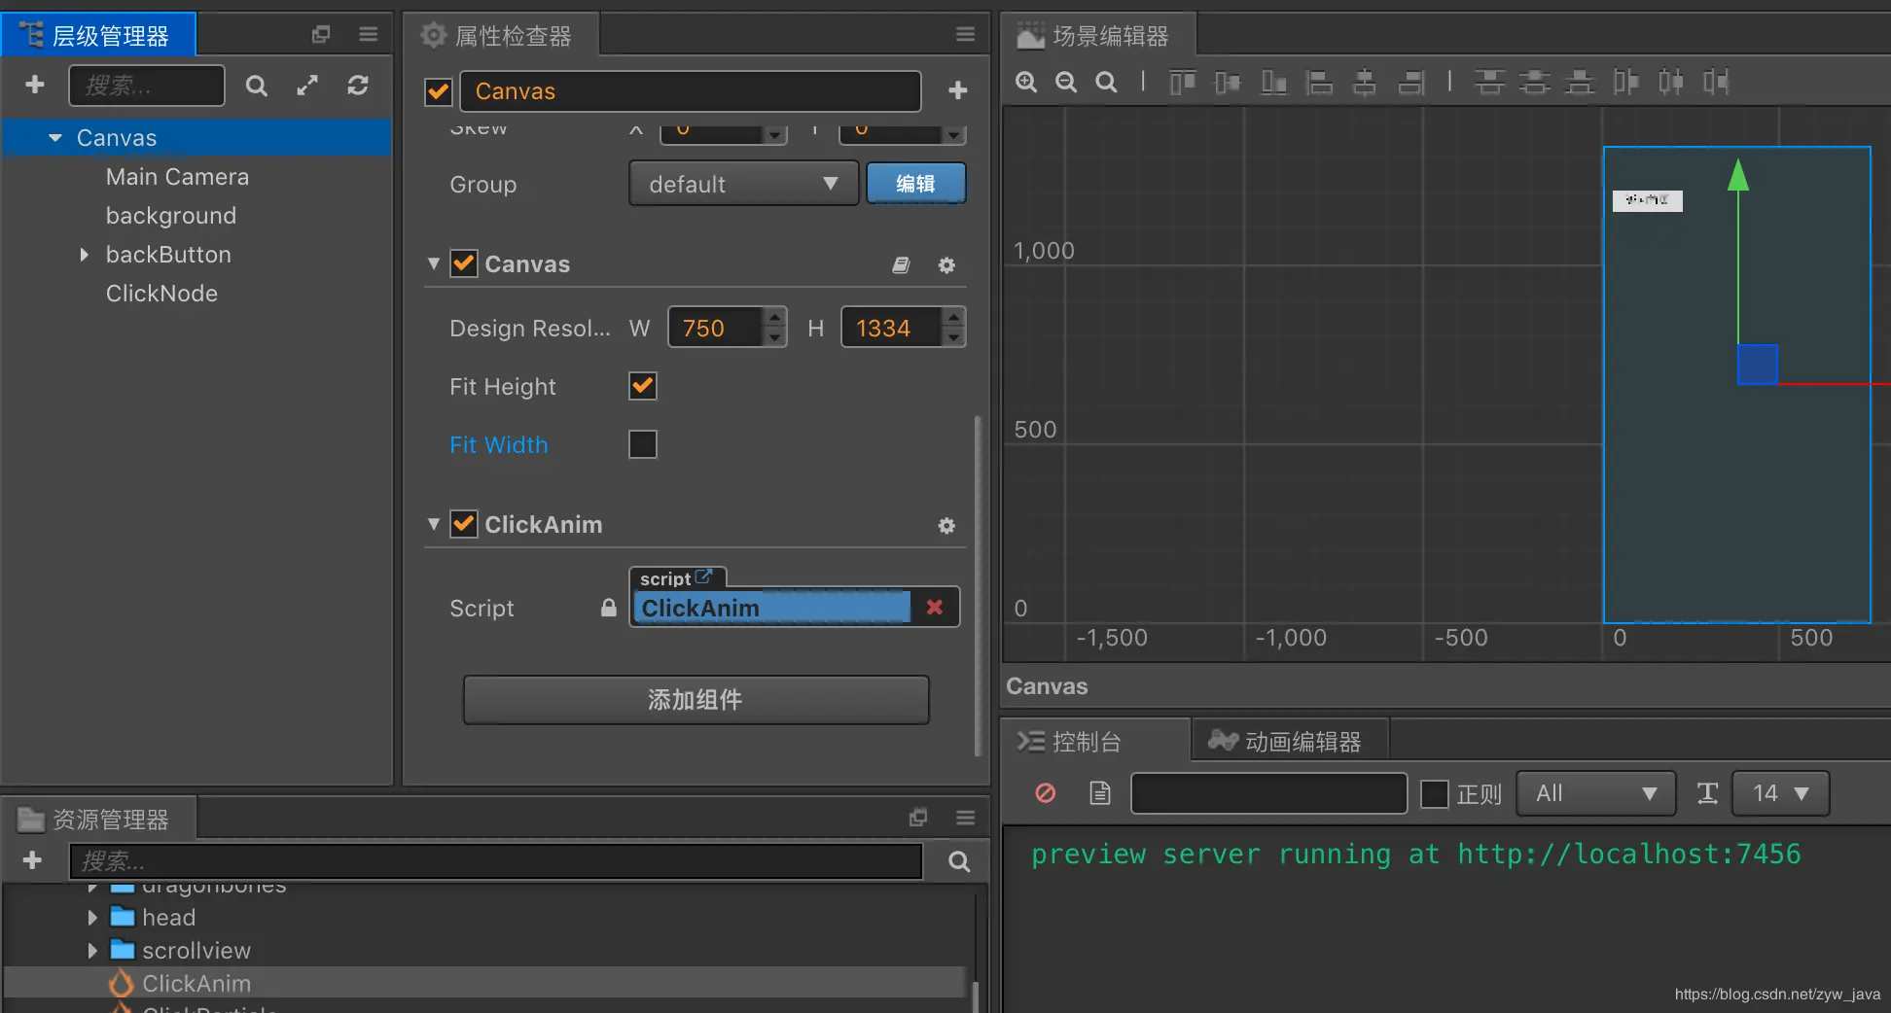Toggle the Canvas node active checkbox

tap(439, 91)
